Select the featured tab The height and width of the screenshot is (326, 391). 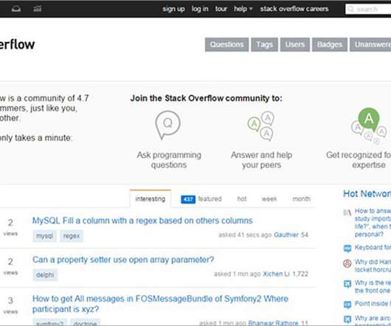tap(210, 199)
